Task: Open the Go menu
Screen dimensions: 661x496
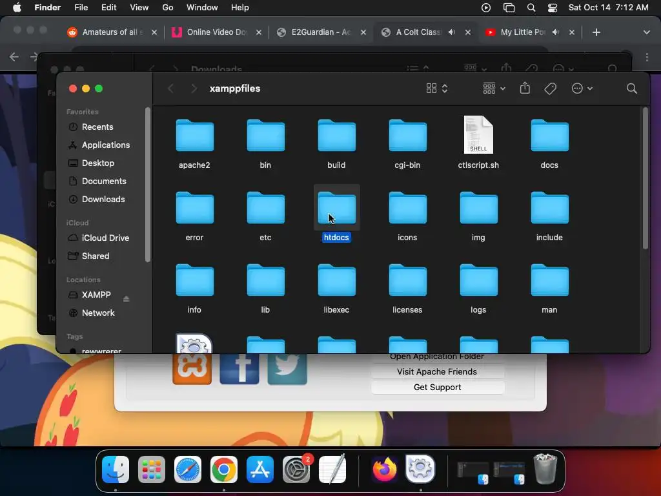Action: tap(168, 8)
